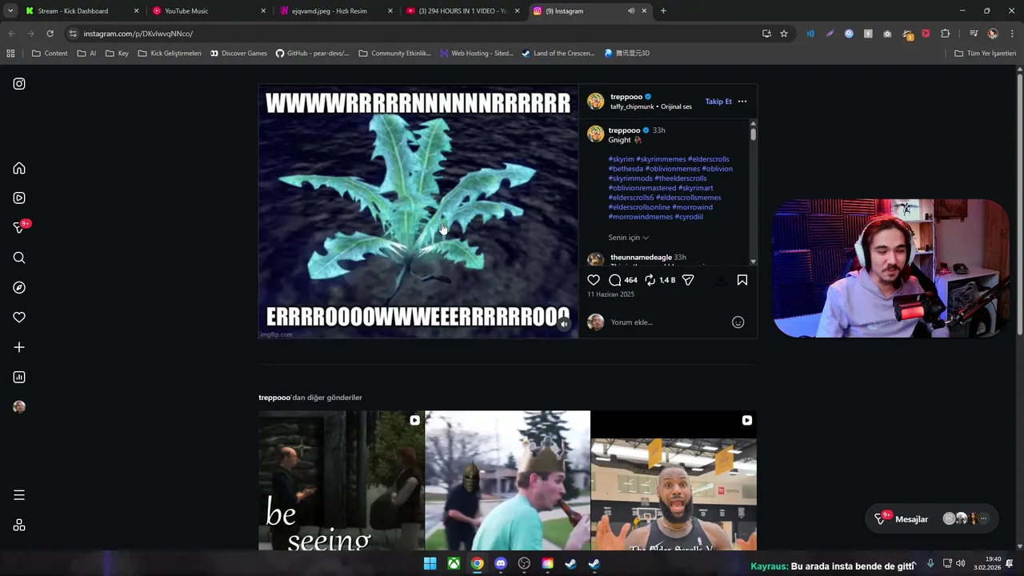This screenshot has height=576, width=1024.
Task: Go back in browser history
Action: click(11, 34)
